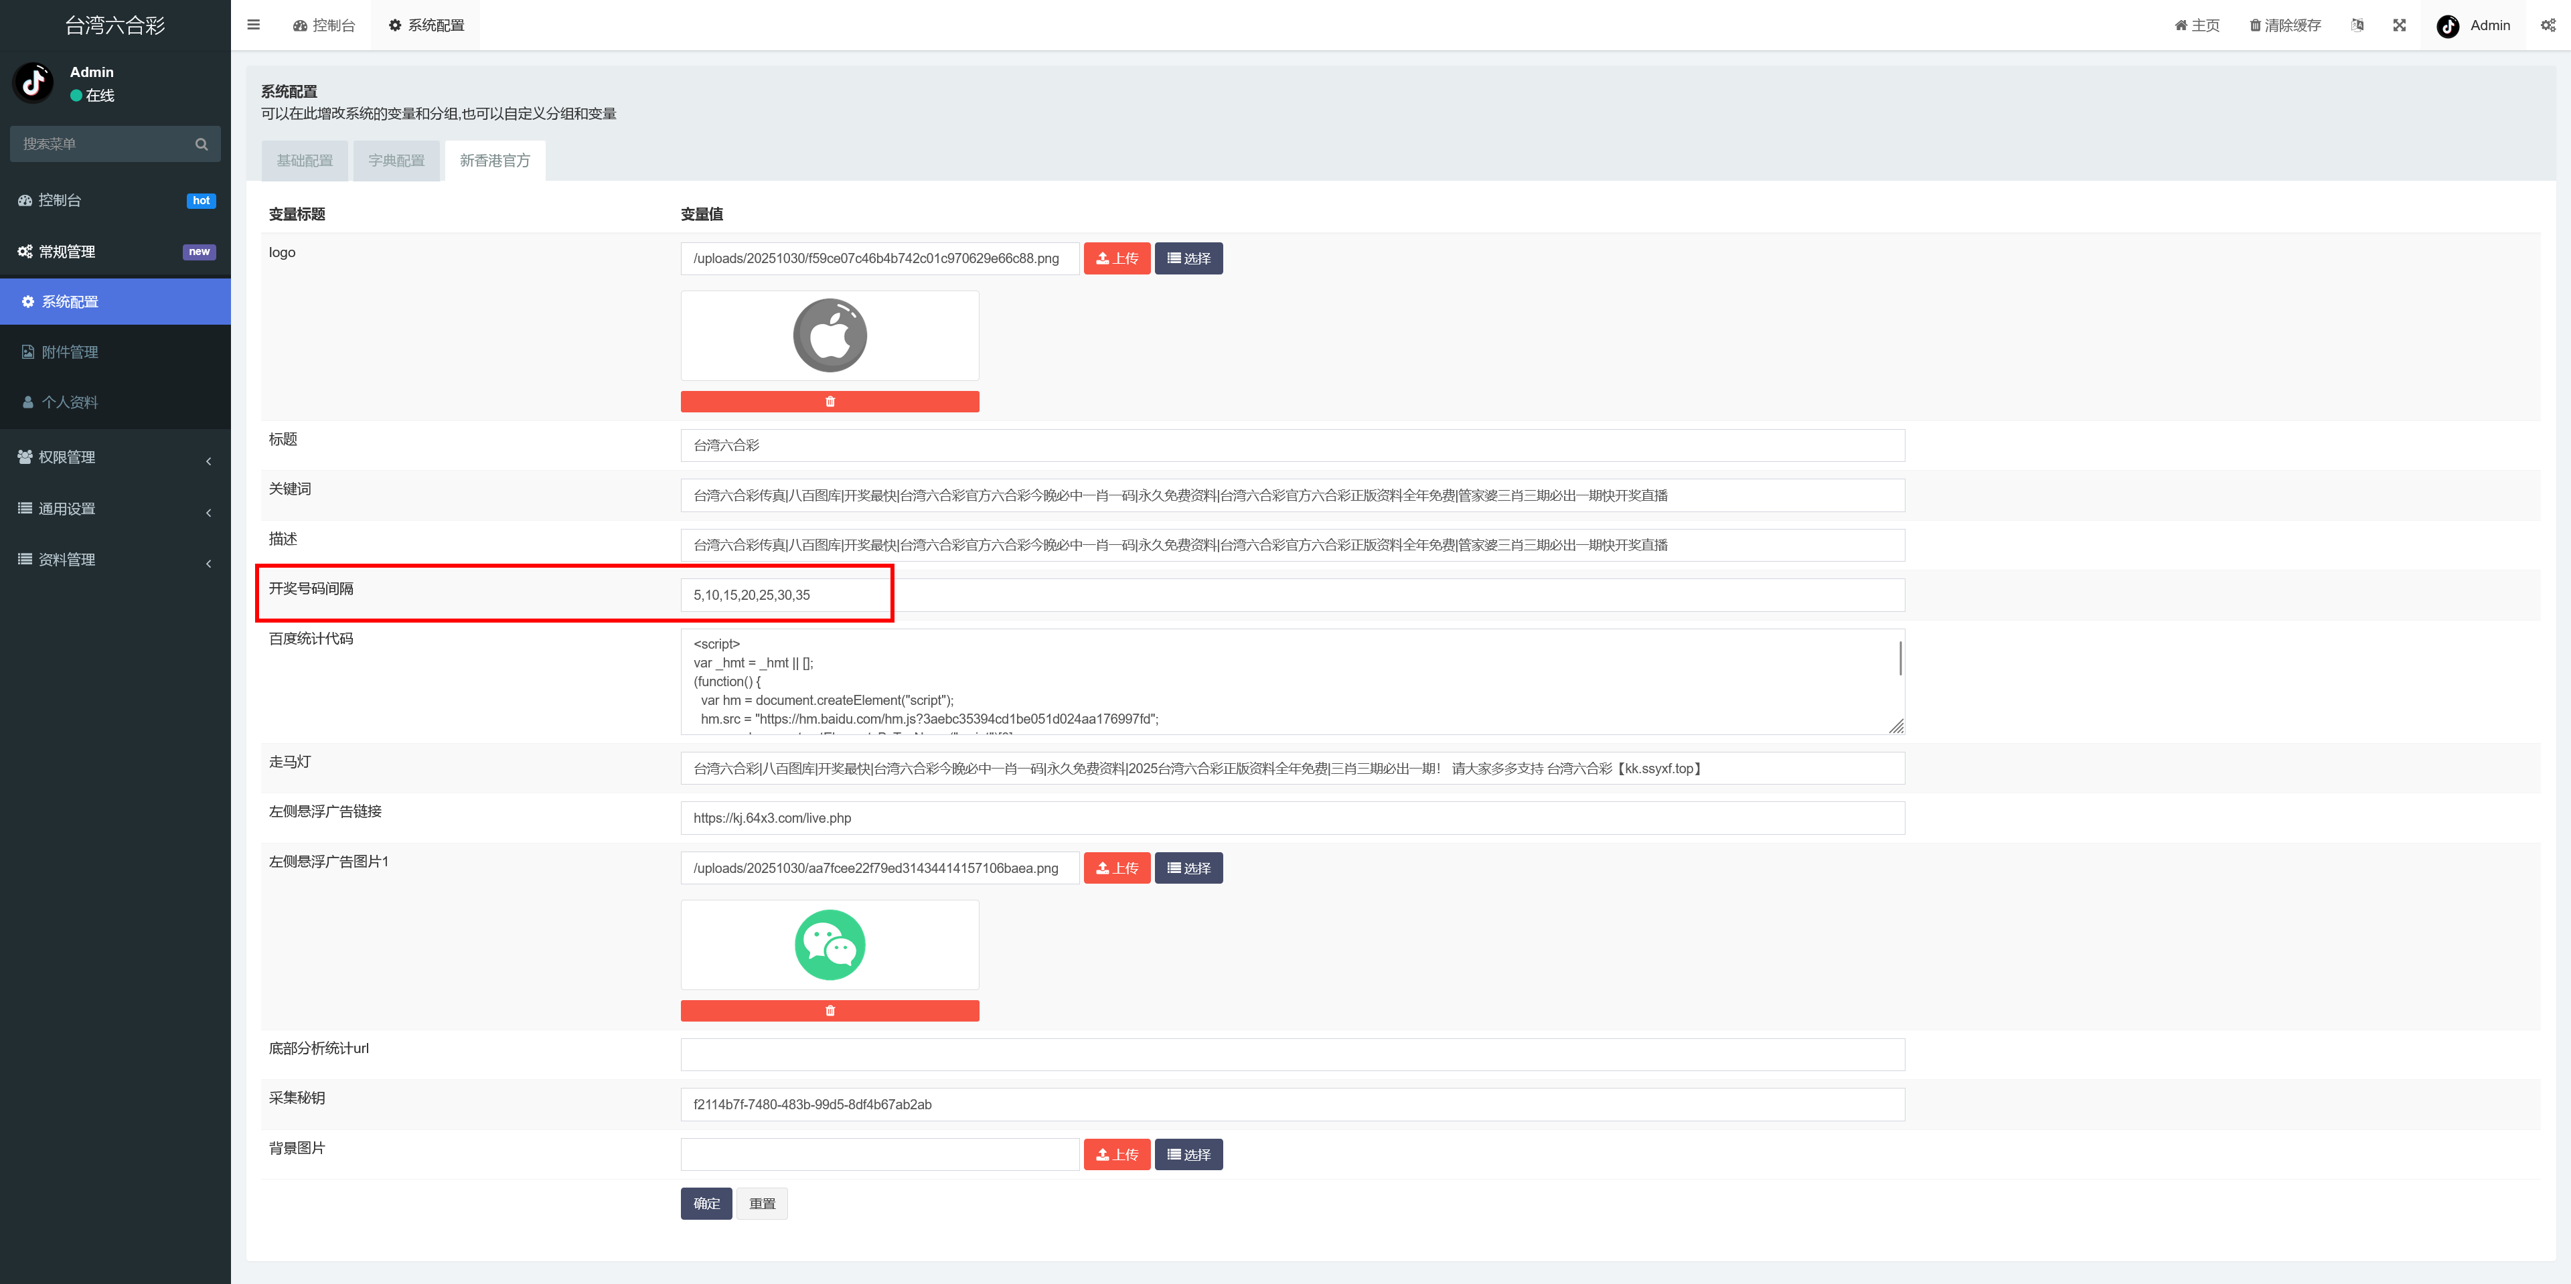Click the Admin avatar in the top bar

2447,26
